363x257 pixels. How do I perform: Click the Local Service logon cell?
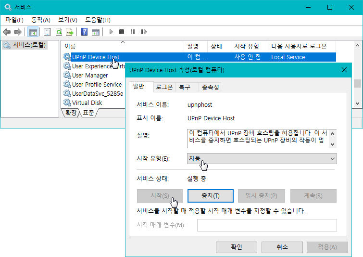(288, 57)
